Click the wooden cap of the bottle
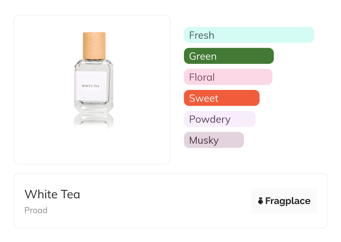The width and height of the screenshot is (341, 242). click(94, 46)
